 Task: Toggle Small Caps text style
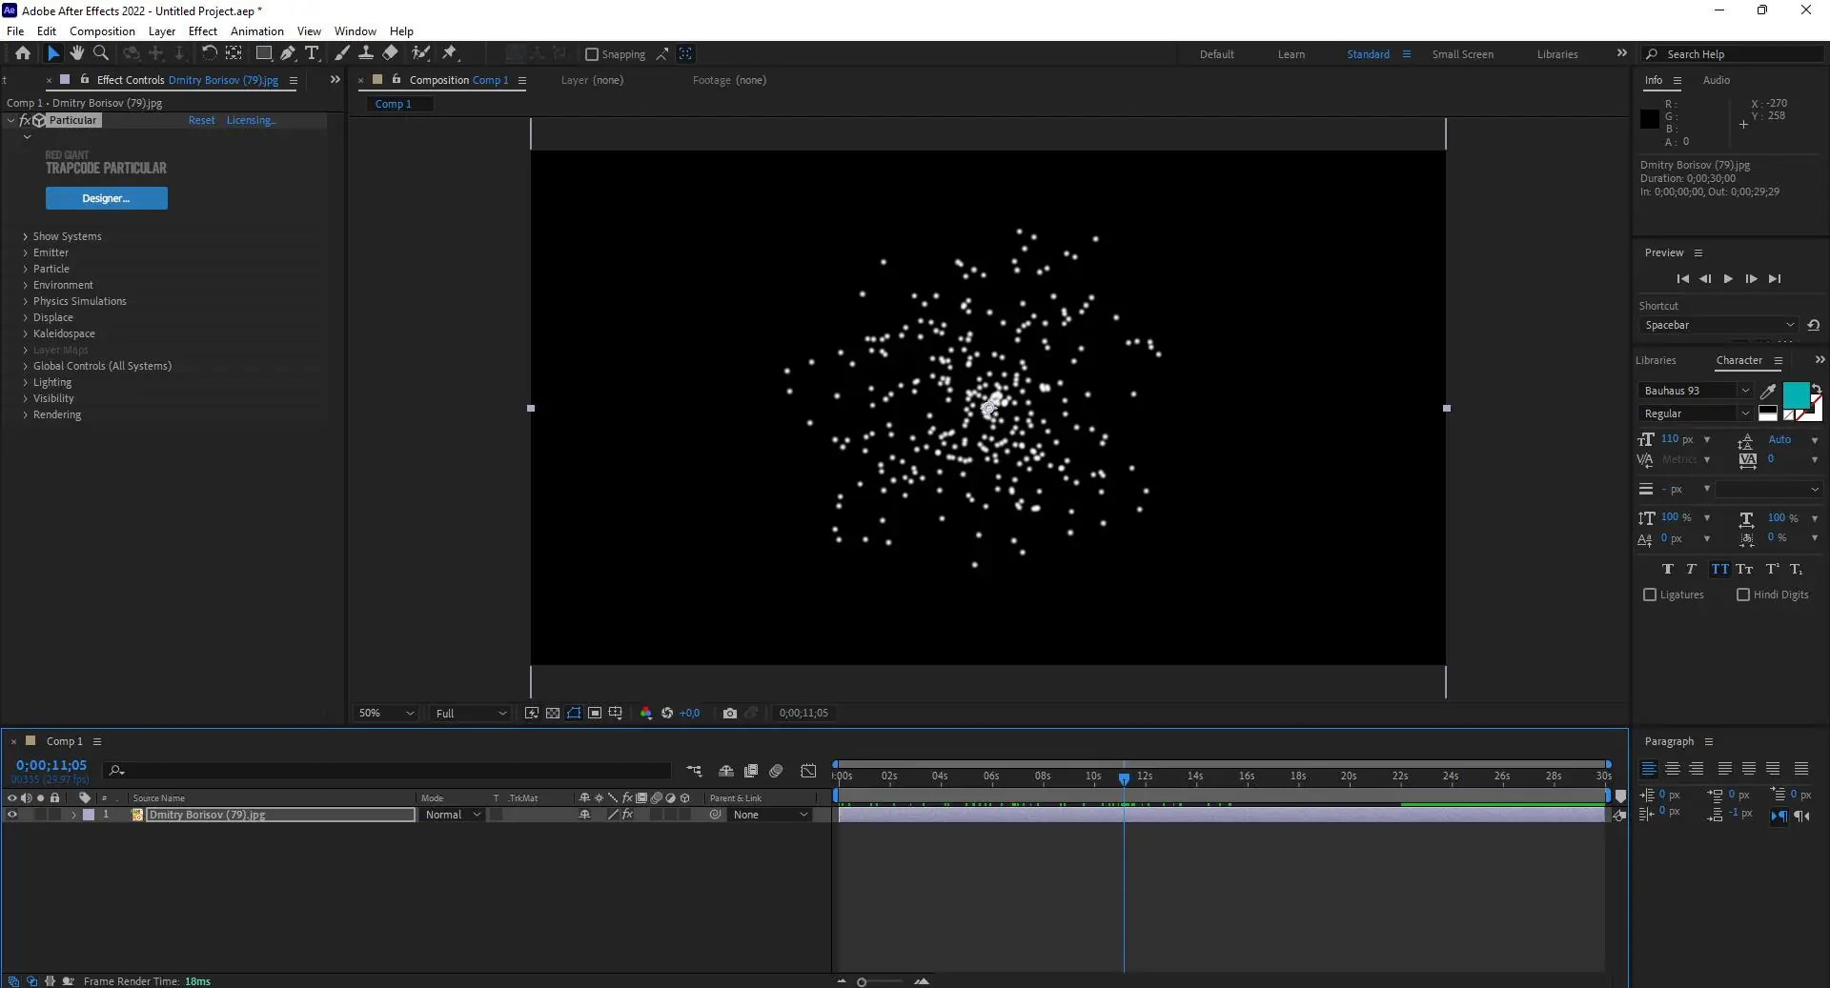(x=1744, y=569)
